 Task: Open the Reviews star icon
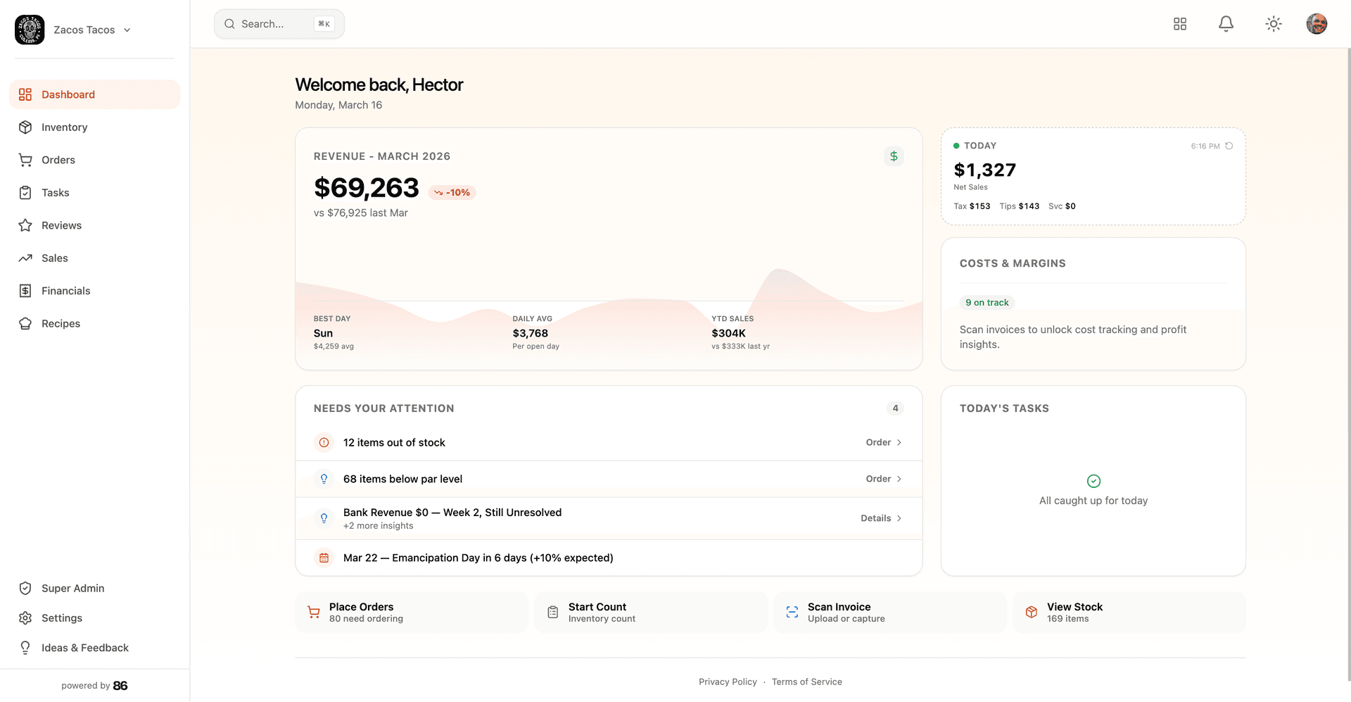click(x=25, y=225)
